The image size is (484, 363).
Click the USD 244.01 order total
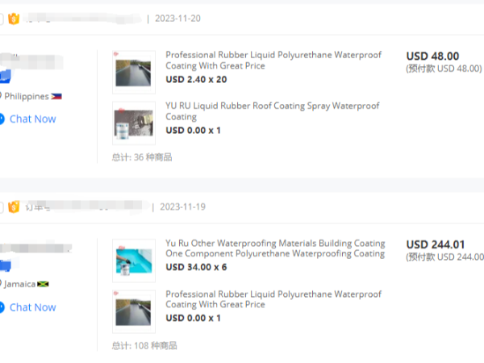436,244
